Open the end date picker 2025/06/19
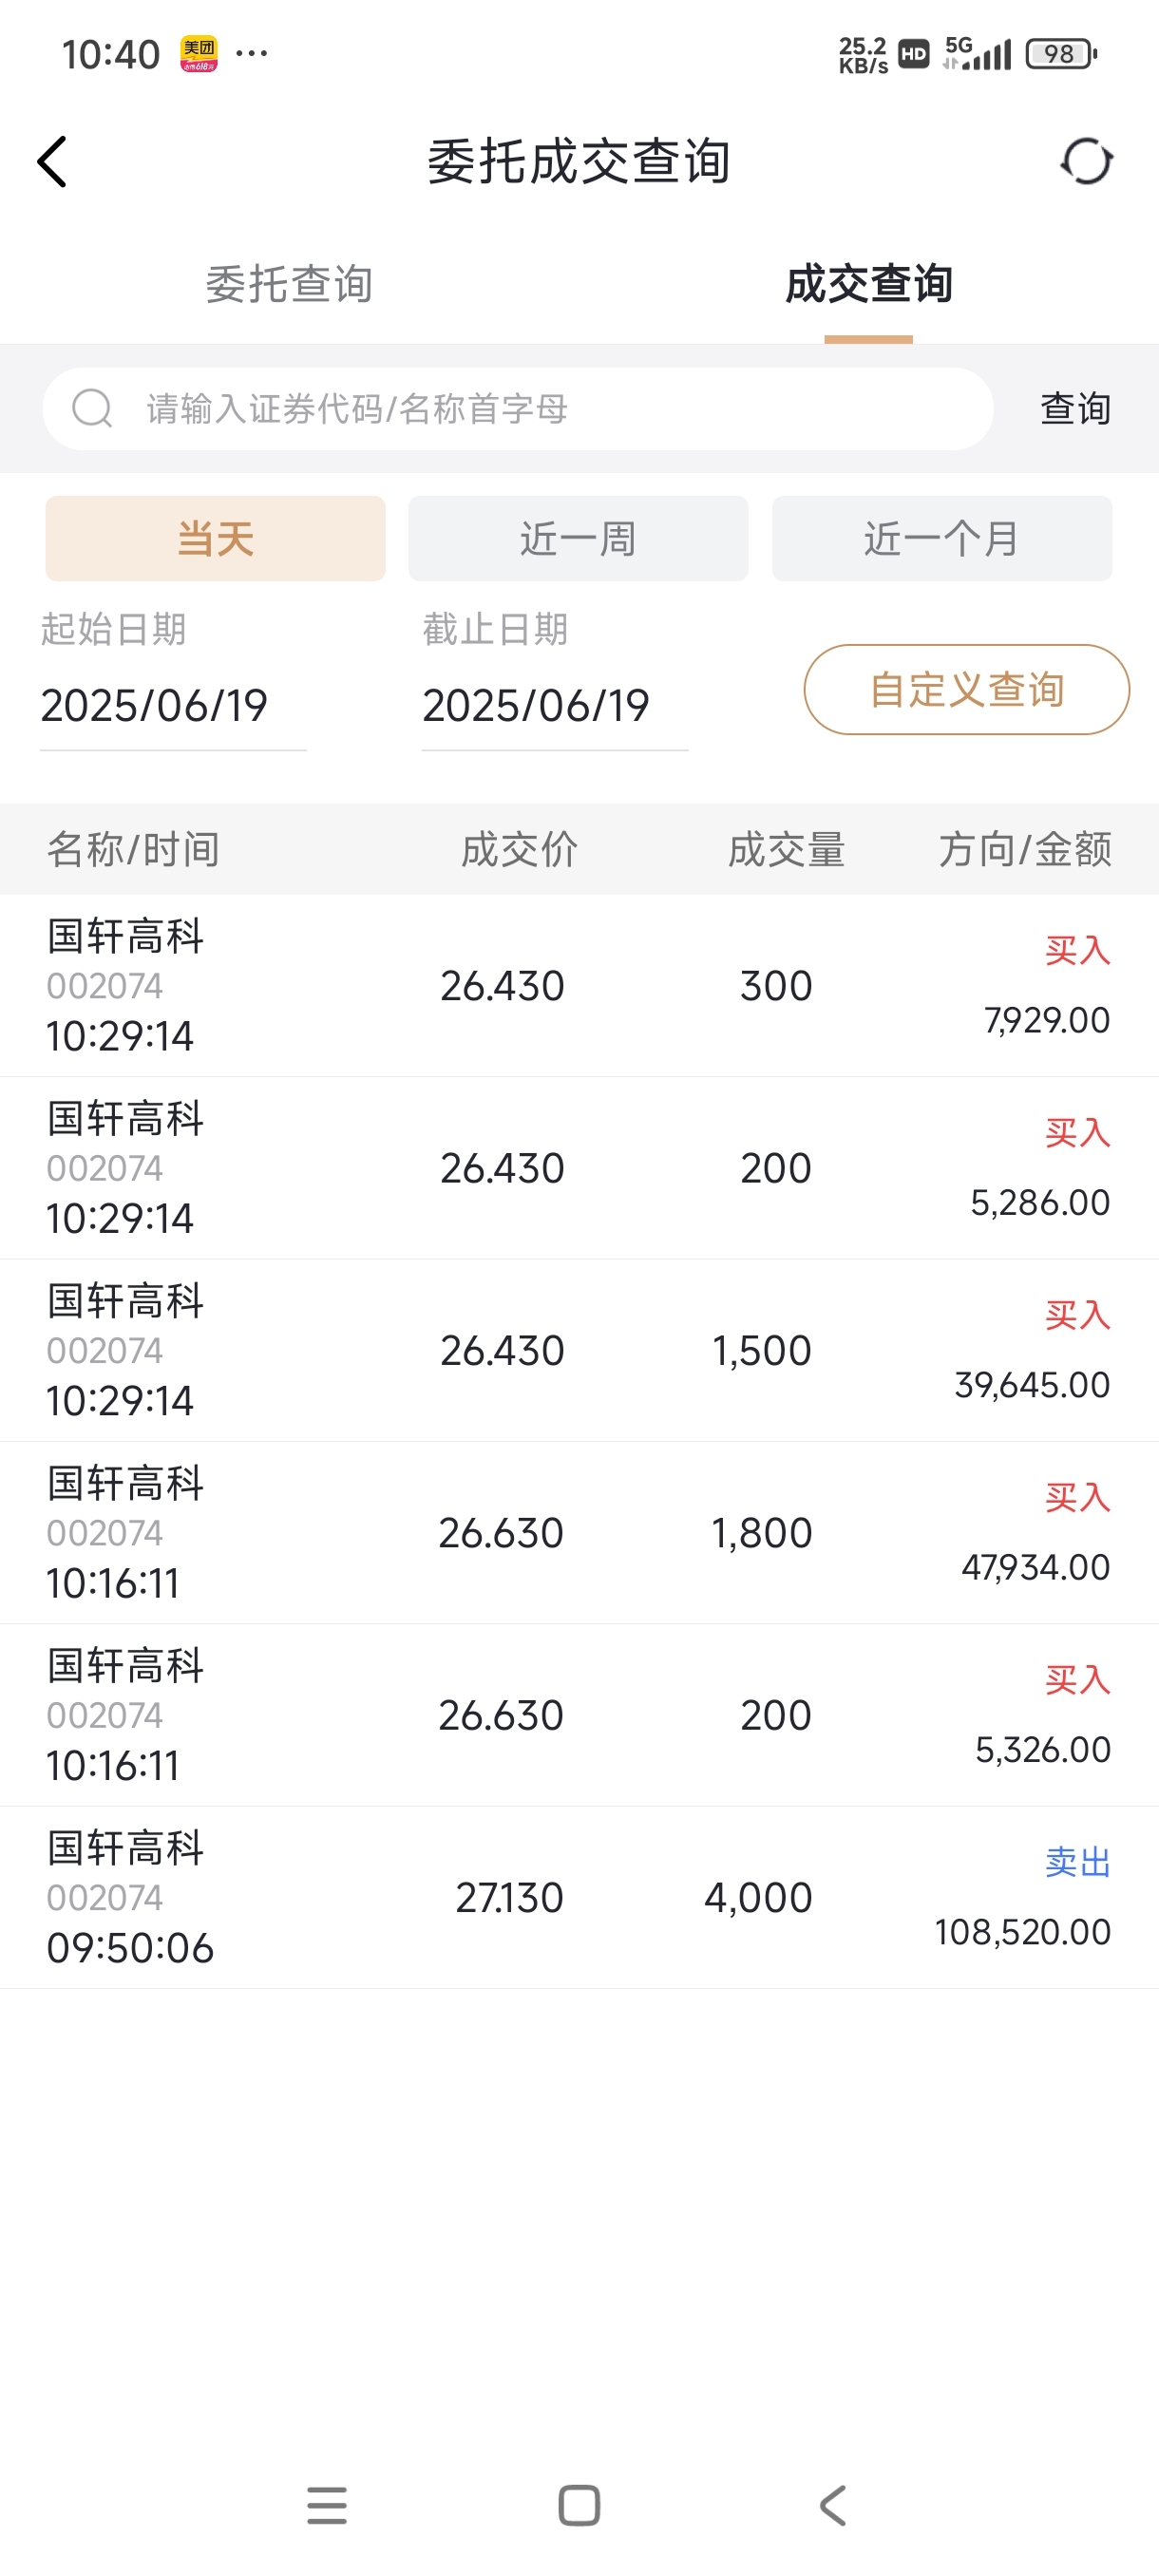 (555, 706)
